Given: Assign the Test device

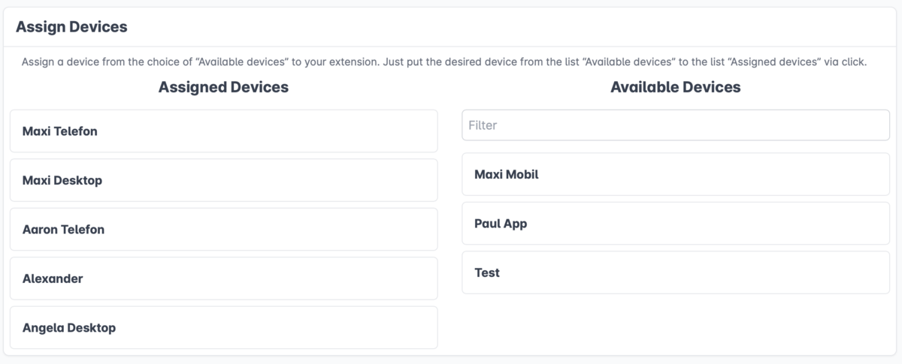Looking at the screenshot, I should (x=676, y=272).
